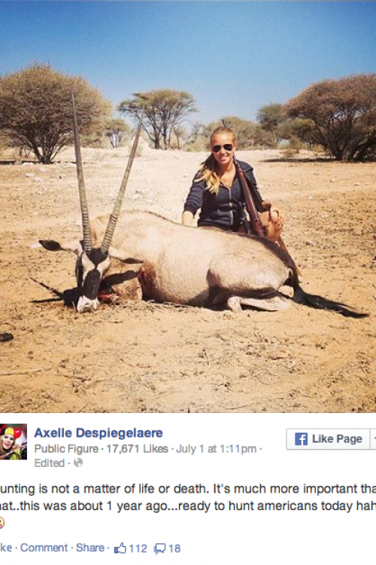Show edit history via the Edited link

click(x=50, y=463)
